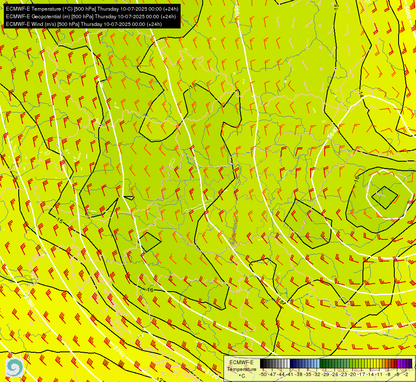Click the -38 value on the colour scale

298,375
